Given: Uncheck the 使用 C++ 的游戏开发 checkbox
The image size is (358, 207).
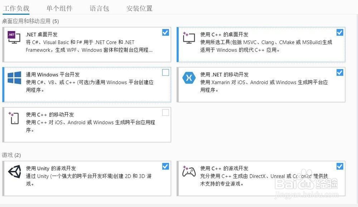Looking at the screenshot, I should tap(340, 166).
